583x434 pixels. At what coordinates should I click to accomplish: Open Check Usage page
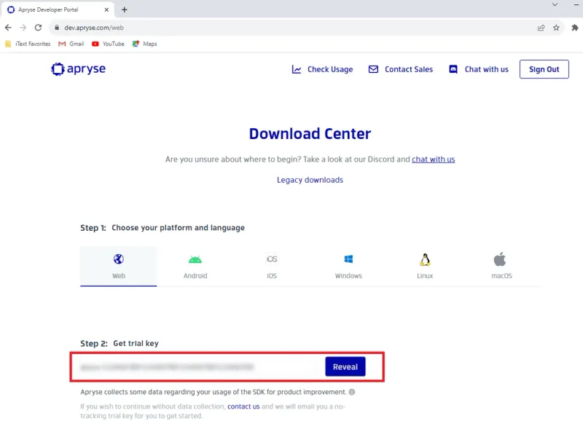coord(322,69)
